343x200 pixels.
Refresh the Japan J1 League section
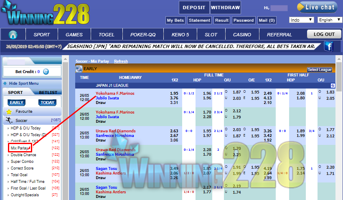[333, 86]
